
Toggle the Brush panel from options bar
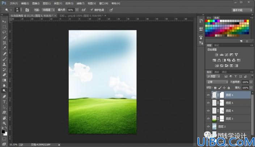(x=27, y=10)
